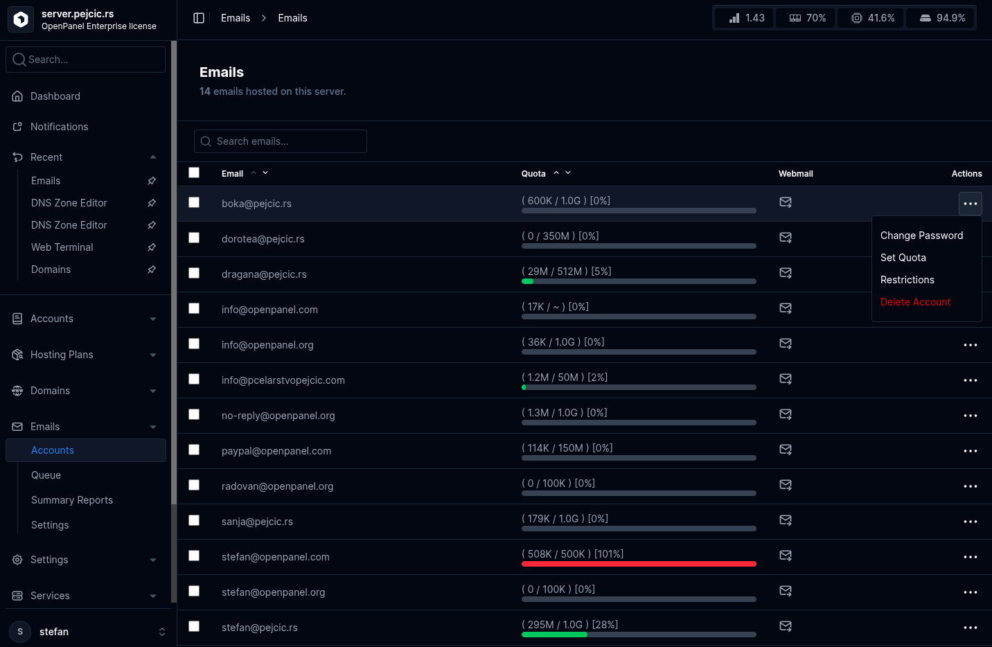The width and height of the screenshot is (992, 647).
Task: Open webmail for stefan@openpanel.org
Action: click(x=786, y=591)
